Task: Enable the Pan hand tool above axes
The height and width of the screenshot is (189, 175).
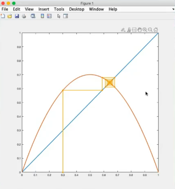Action: pos(139,30)
